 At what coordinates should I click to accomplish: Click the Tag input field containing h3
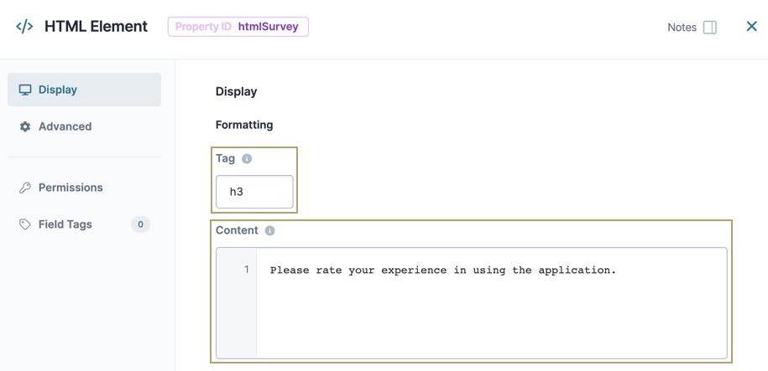coord(254,192)
